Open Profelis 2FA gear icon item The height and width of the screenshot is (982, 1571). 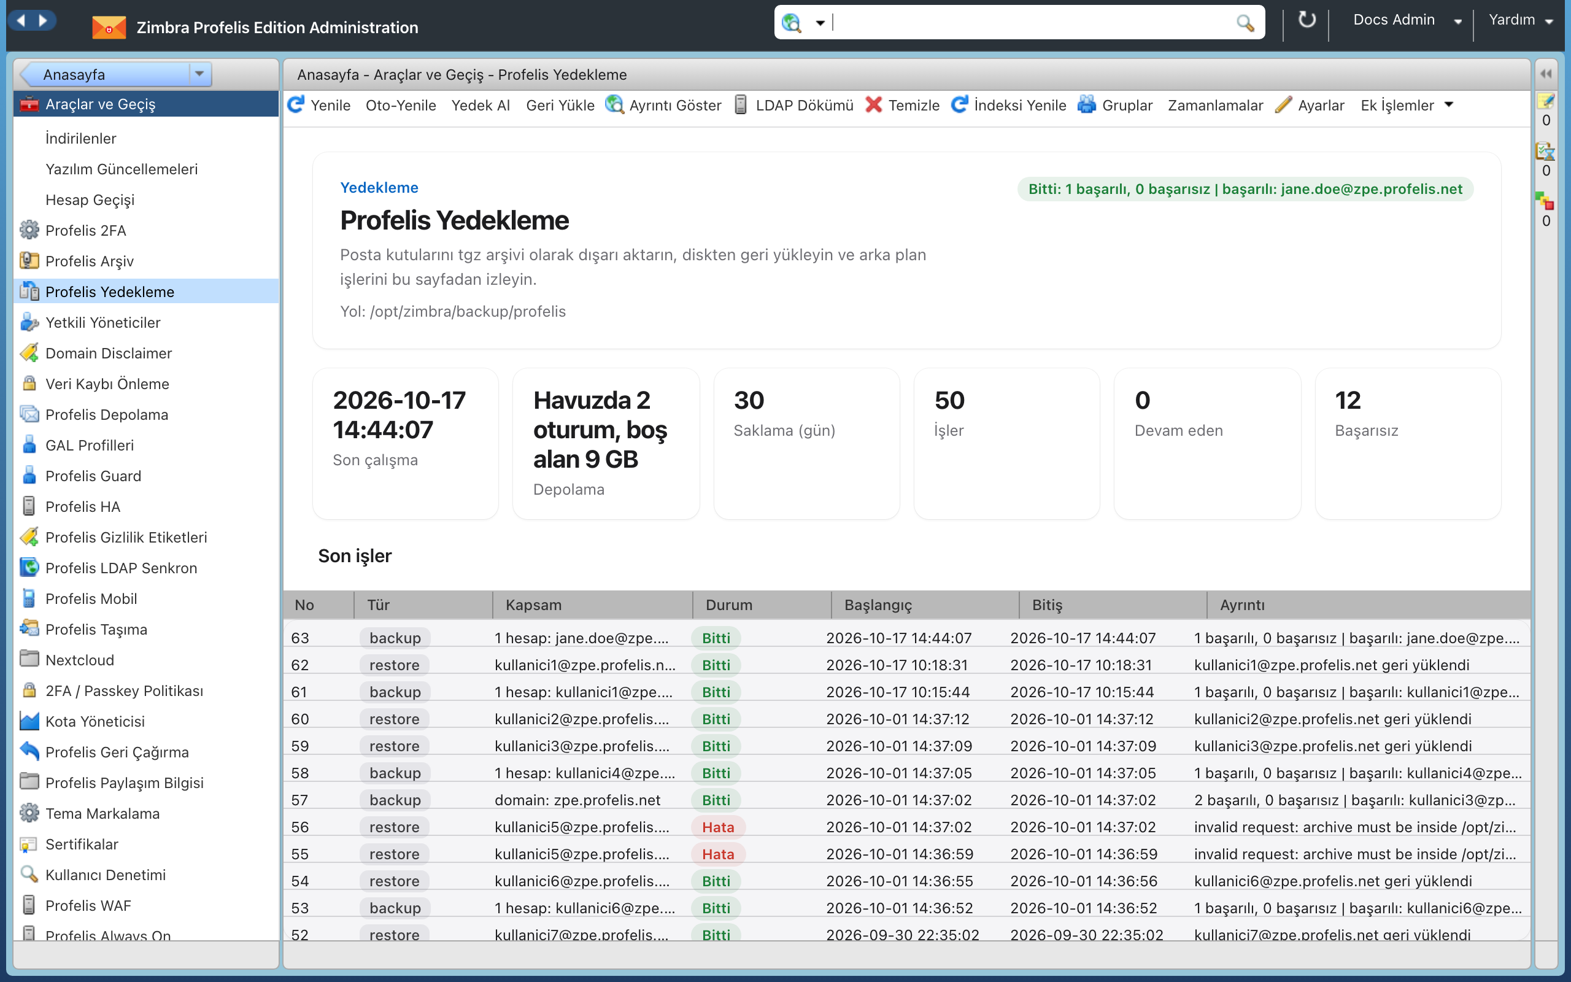tap(146, 231)
